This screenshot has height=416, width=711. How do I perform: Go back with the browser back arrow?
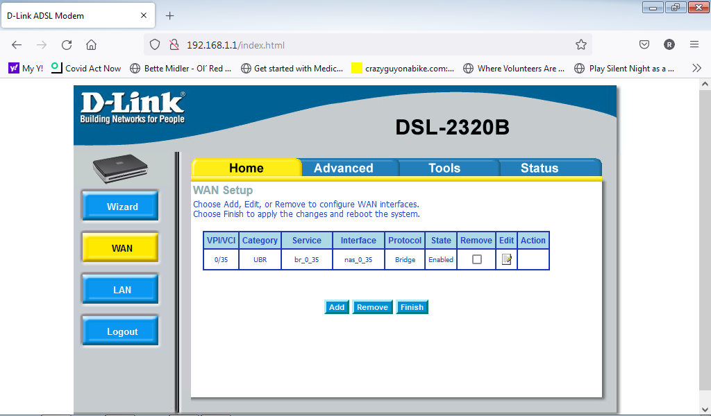click(17, 45)
